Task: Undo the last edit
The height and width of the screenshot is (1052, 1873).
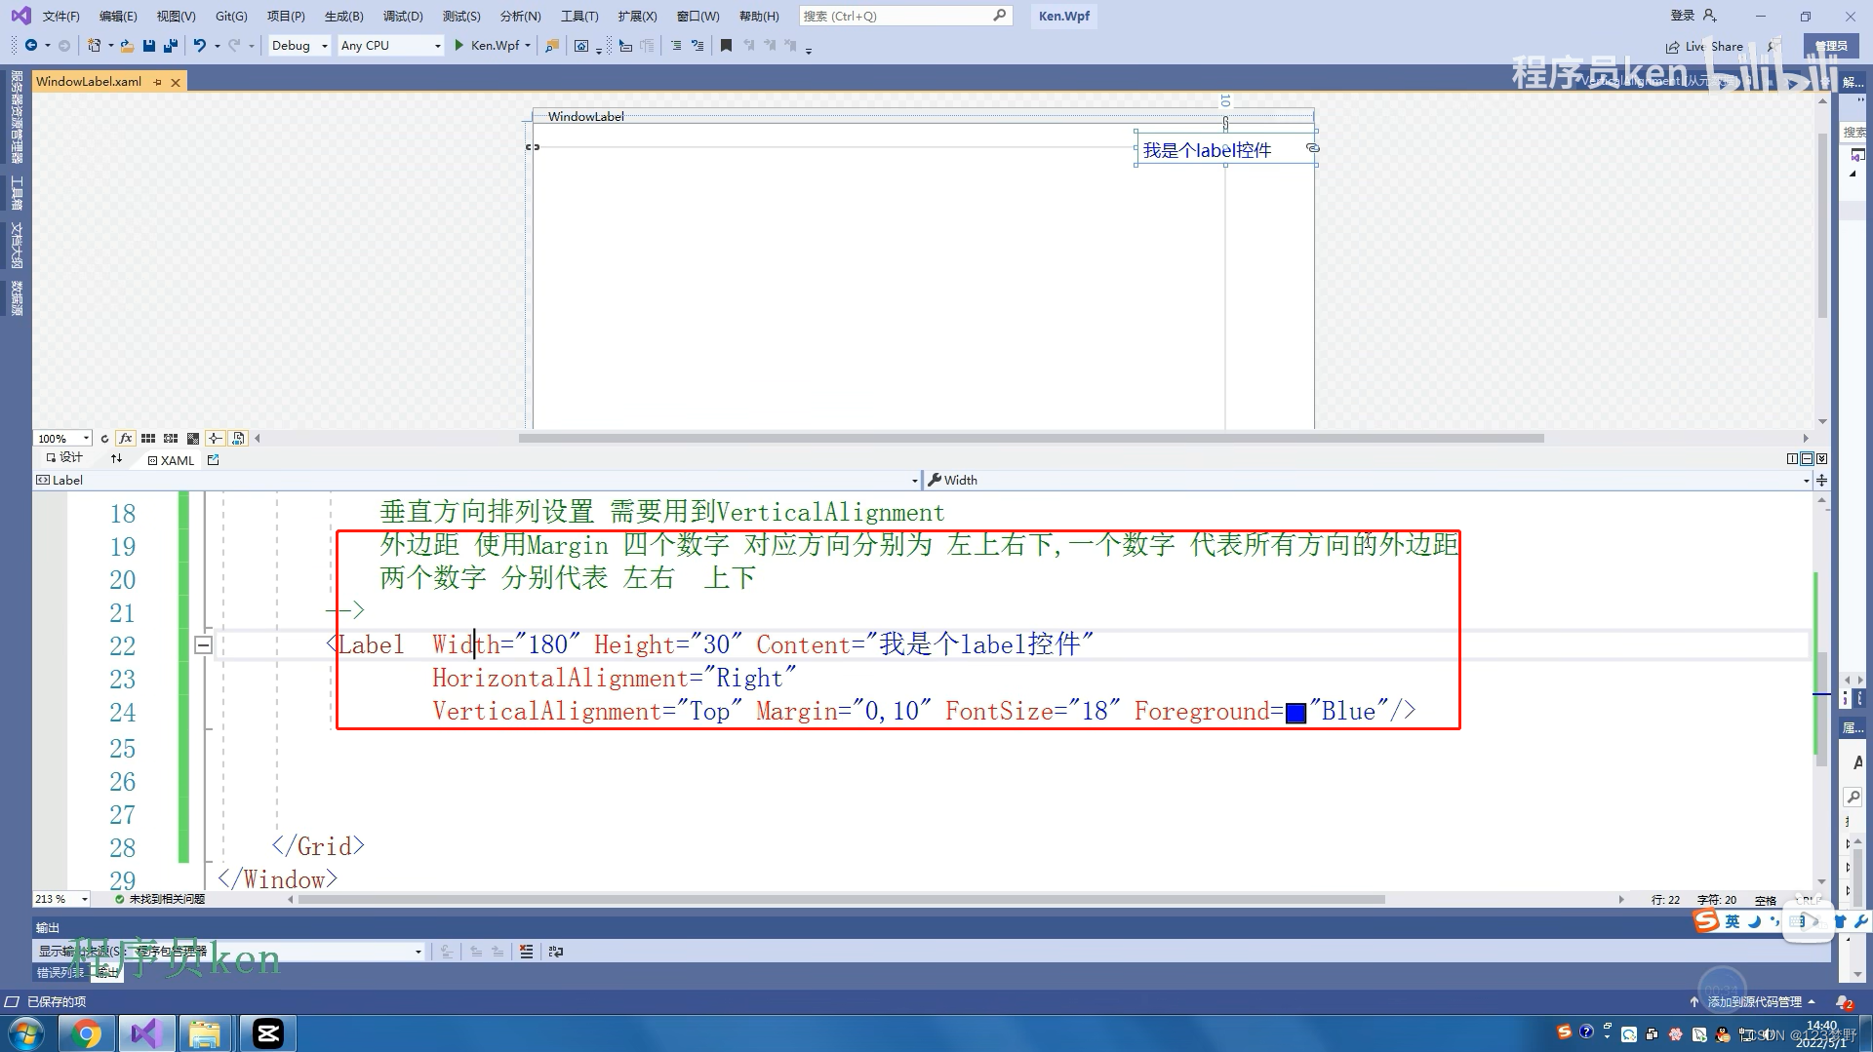Action: pyautogui.click(x=199, y=45)
